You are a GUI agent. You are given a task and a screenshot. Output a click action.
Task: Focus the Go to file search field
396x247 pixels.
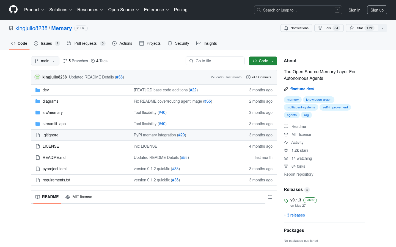point(215,61)
